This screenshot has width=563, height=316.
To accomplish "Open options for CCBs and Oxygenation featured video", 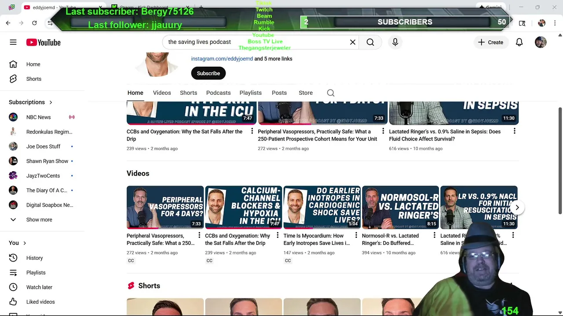I will pos(252,131).
